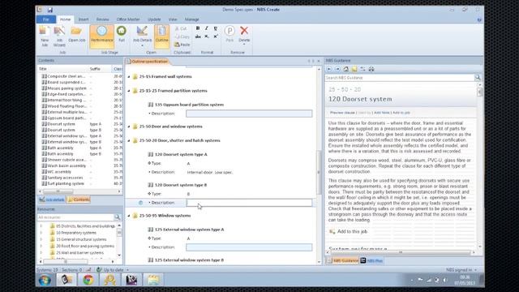Select clause 125 External window system type A
519x292 pixels.
189,230
